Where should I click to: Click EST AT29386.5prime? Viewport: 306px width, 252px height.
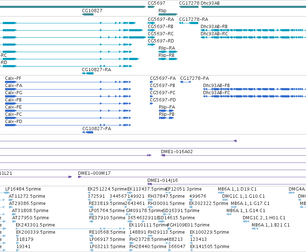click(27, 203)
